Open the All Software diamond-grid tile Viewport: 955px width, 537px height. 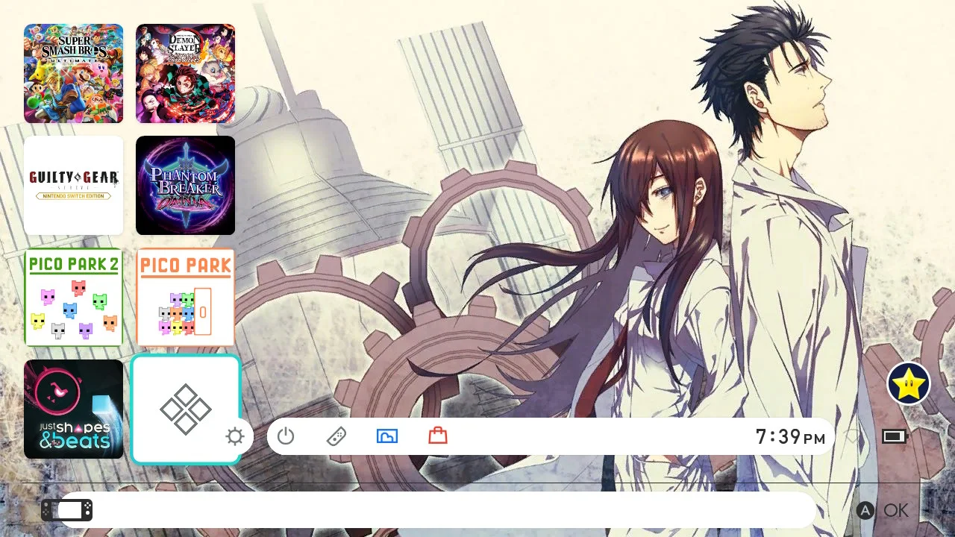pyautogui.click(x=186, y=409)
